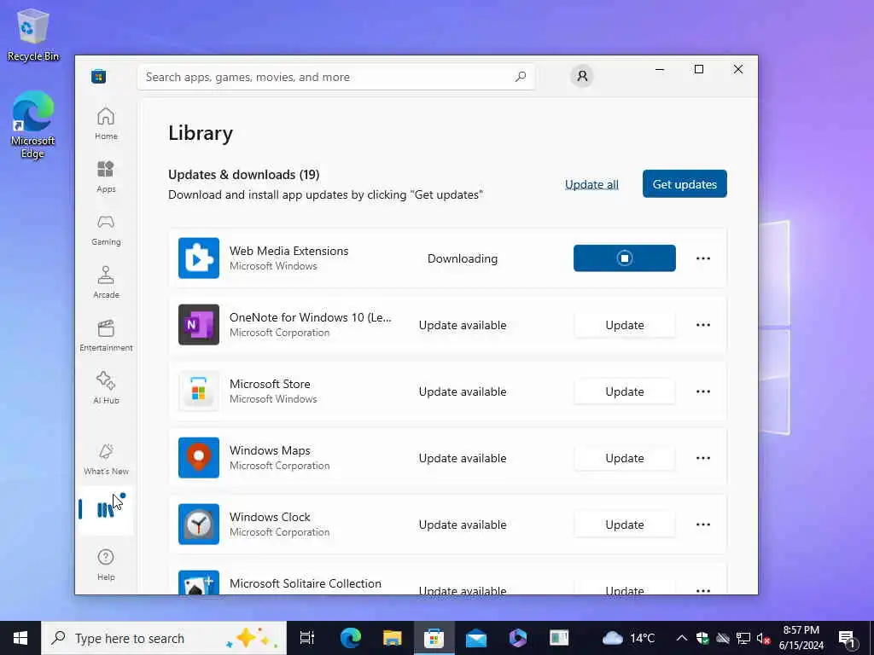This screenshot has height=655, width=874.
Task: Update Windows Maps
Action: tap(624, 458)
